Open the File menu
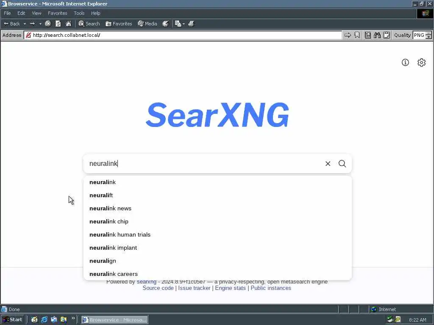 coord(7,13)
